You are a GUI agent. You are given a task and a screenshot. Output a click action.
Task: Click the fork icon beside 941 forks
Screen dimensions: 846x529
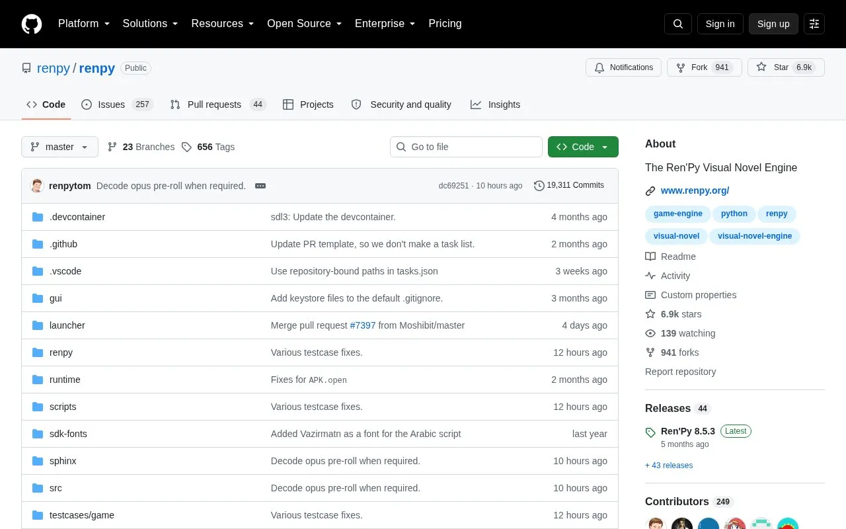tap(650, 352)
